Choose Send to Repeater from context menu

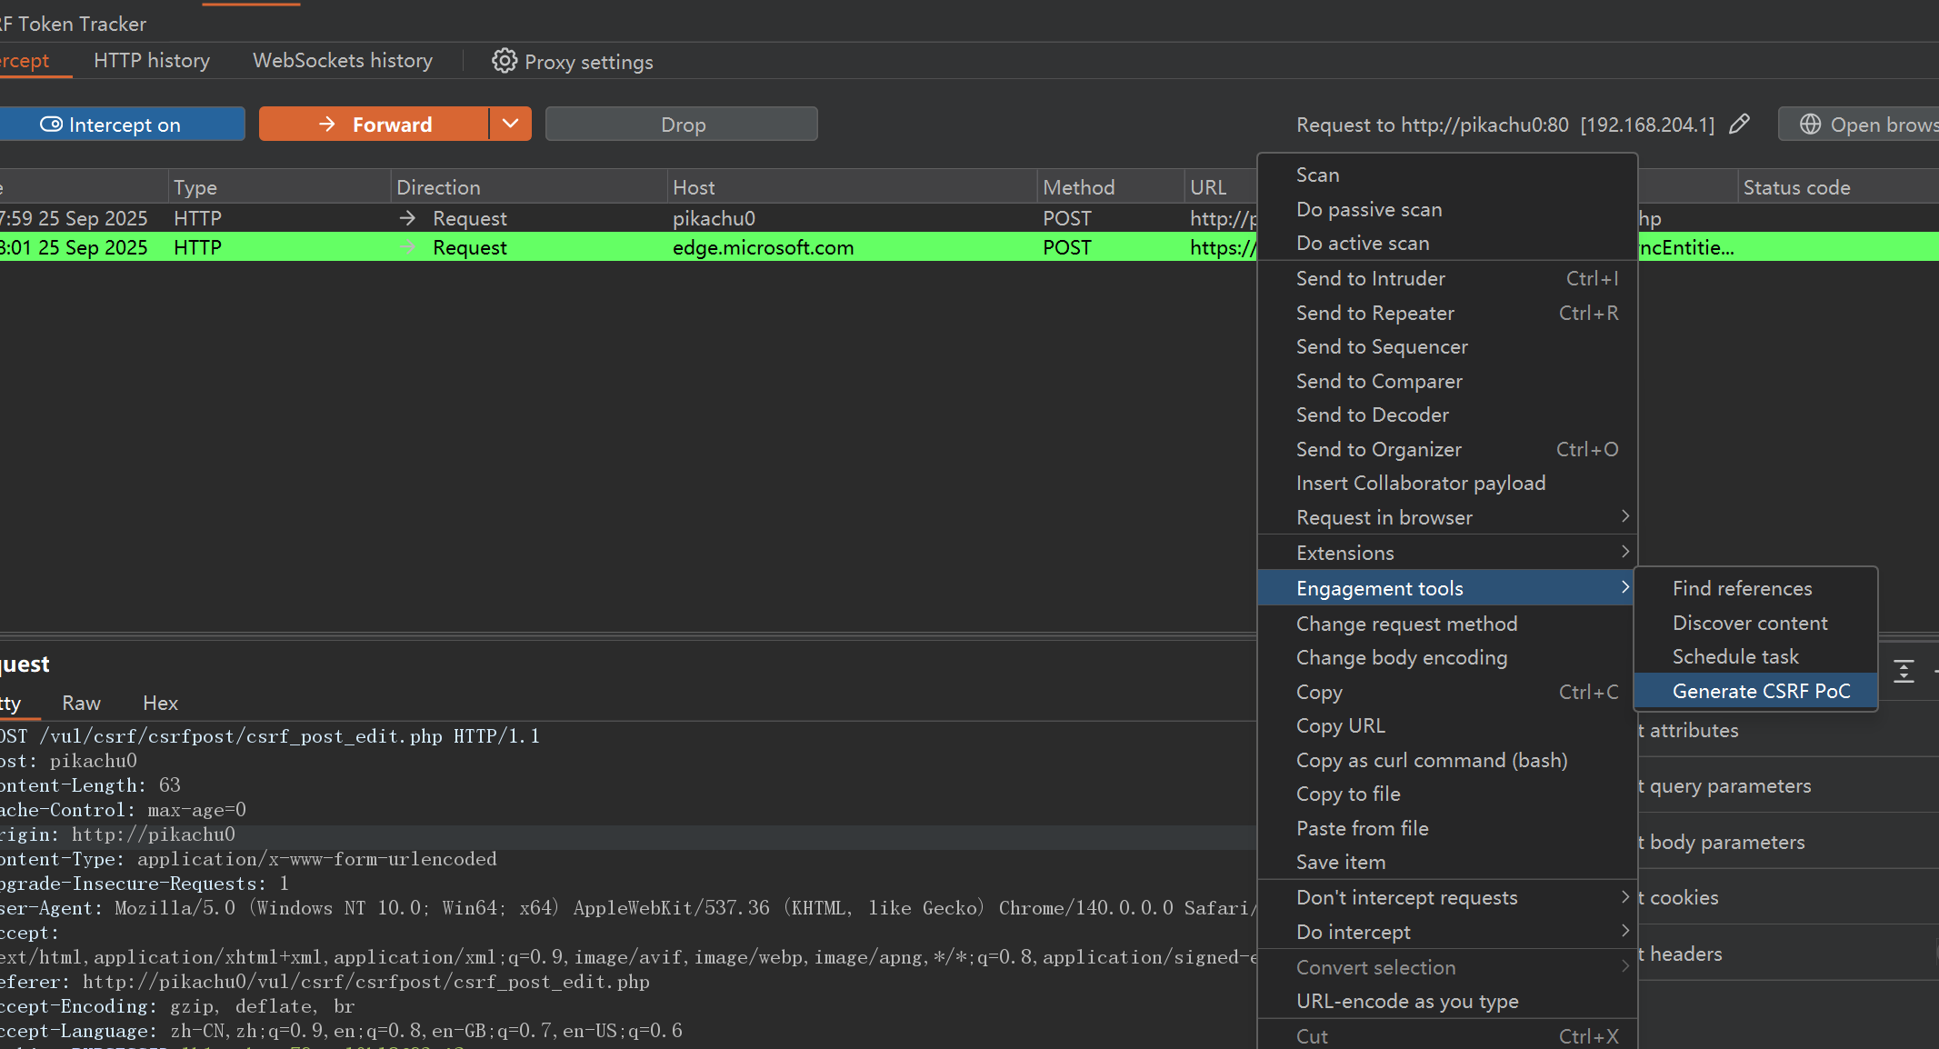[x=1374, y=313]
